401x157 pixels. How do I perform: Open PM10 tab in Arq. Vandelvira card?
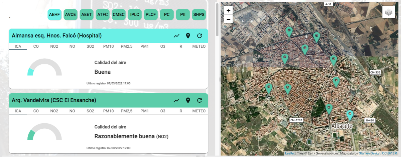point(108,111)
